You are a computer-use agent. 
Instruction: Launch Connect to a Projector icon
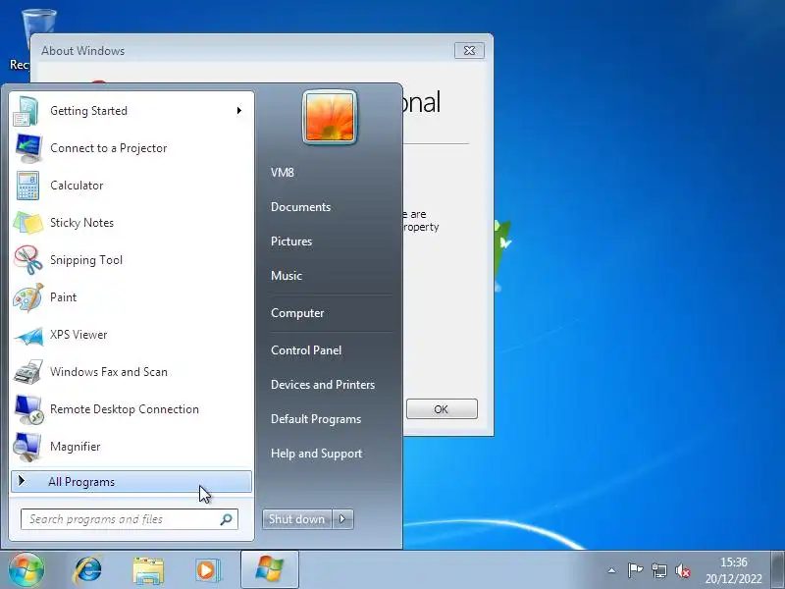(28, 148)
